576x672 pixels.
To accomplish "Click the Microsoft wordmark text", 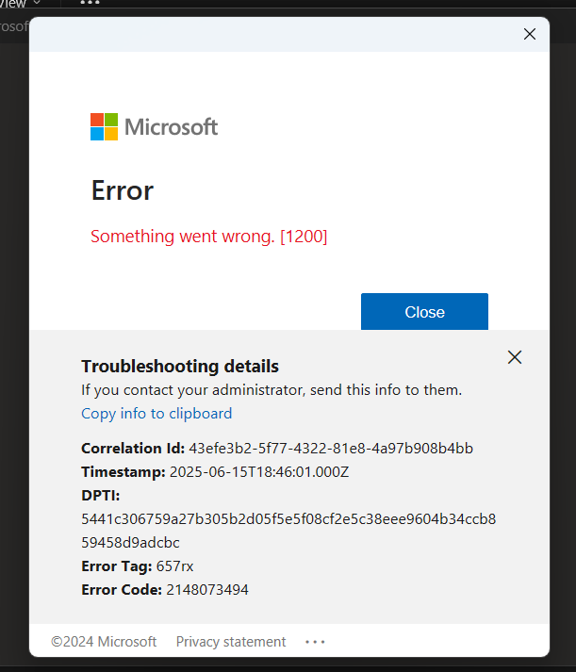I will (172, 126).
